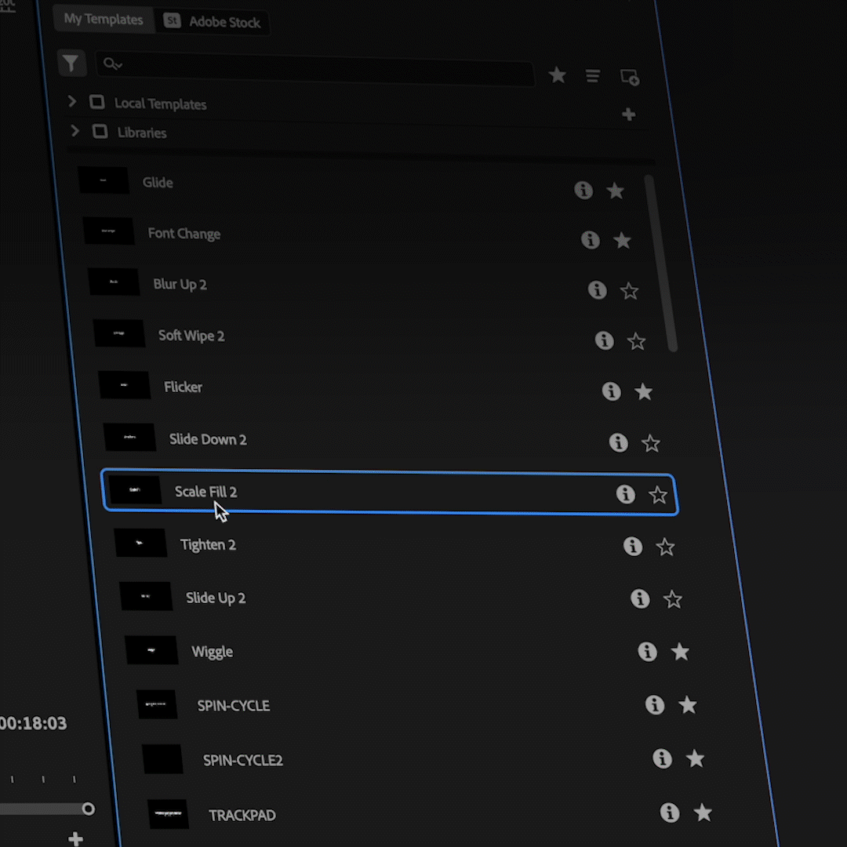
Task: Click the new folder icon with plus badge
Action: pos(629,77)
